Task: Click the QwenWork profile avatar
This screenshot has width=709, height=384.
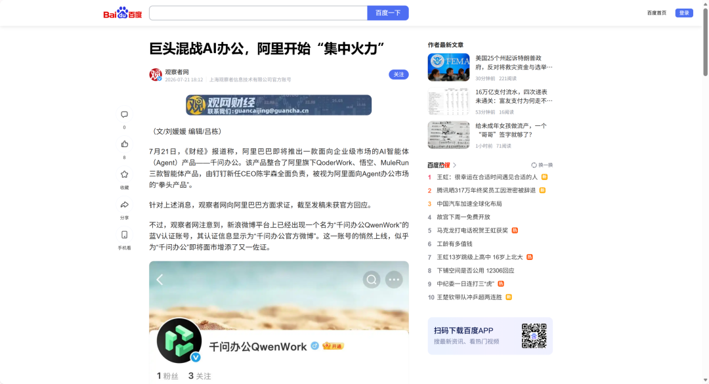Action: tap(179, 341)
